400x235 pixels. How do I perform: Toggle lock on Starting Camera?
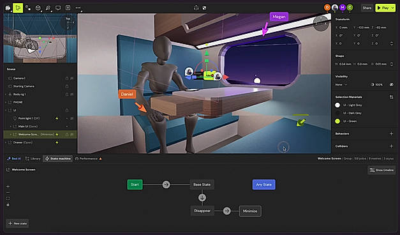coord(67,86)
